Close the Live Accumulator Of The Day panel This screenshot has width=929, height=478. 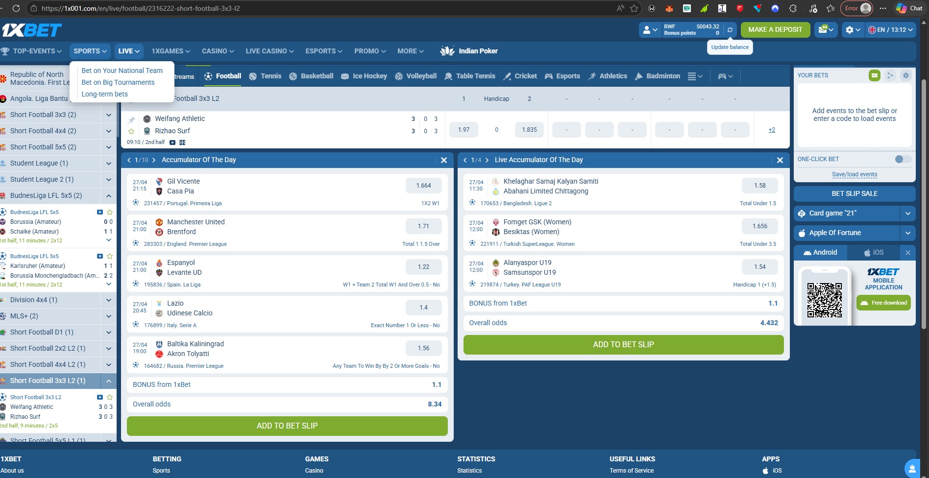[780, 160]
